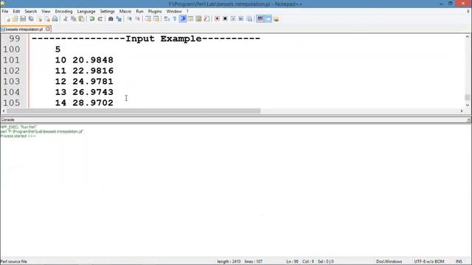This screenshot has height=265, width=472.
Task: Open the Window menu
Action: (x=174, y=11)
